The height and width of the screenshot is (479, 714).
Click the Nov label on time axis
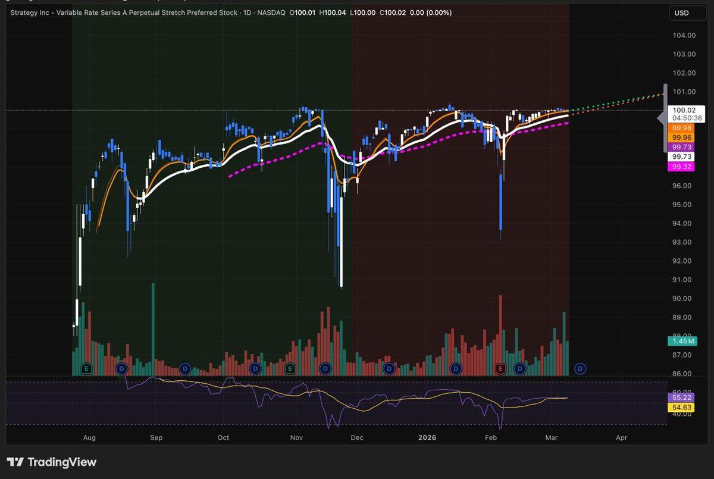coord(296,437)
